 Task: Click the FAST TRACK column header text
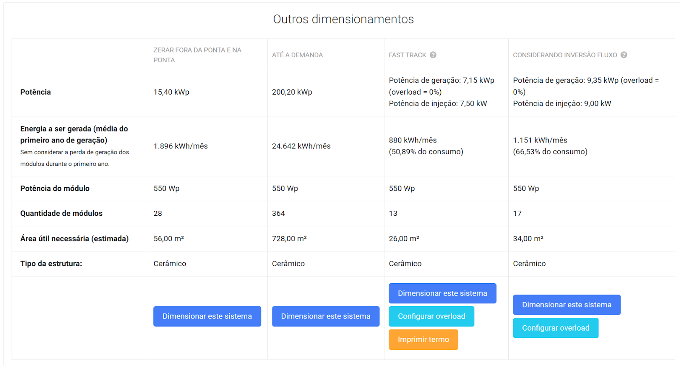click(x=408, y=55)
